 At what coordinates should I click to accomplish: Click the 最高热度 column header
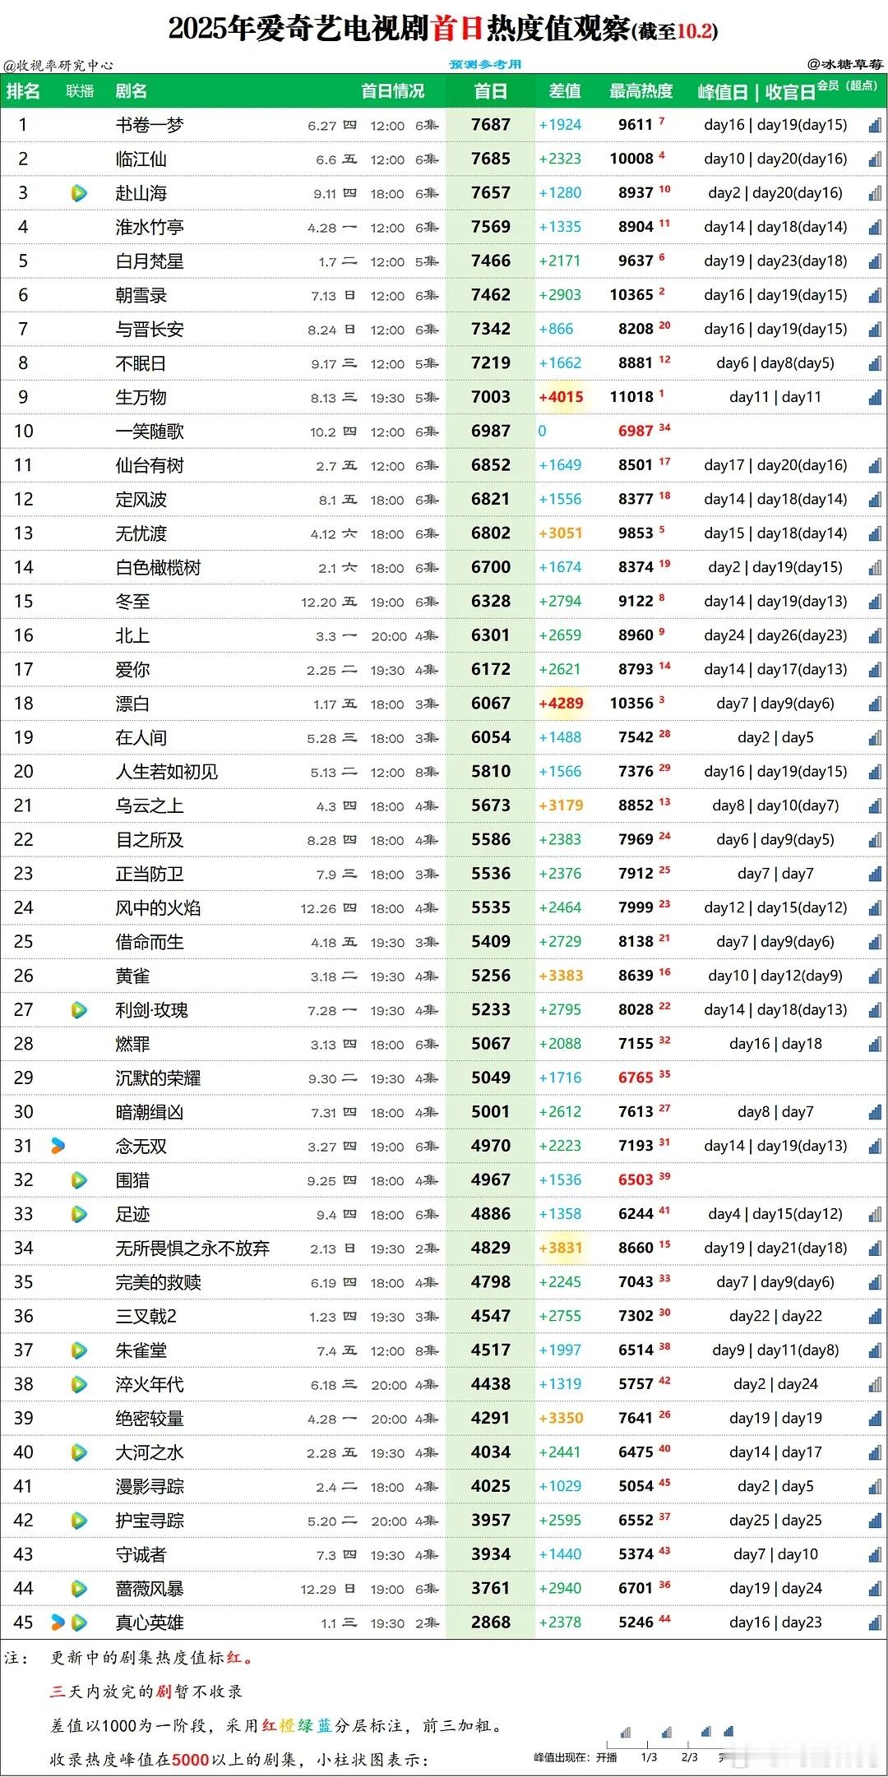tap(641, 91)
